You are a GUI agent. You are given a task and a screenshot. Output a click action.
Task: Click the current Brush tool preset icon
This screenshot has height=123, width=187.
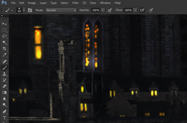pyautogui.click(x=7, y=10)
